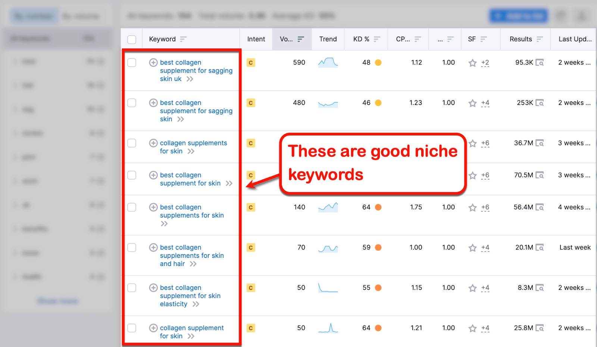Open 'best collagen supplement for sagging skin uk' keyword link
This screenshot has height=347, width=597.
(196, 71)
